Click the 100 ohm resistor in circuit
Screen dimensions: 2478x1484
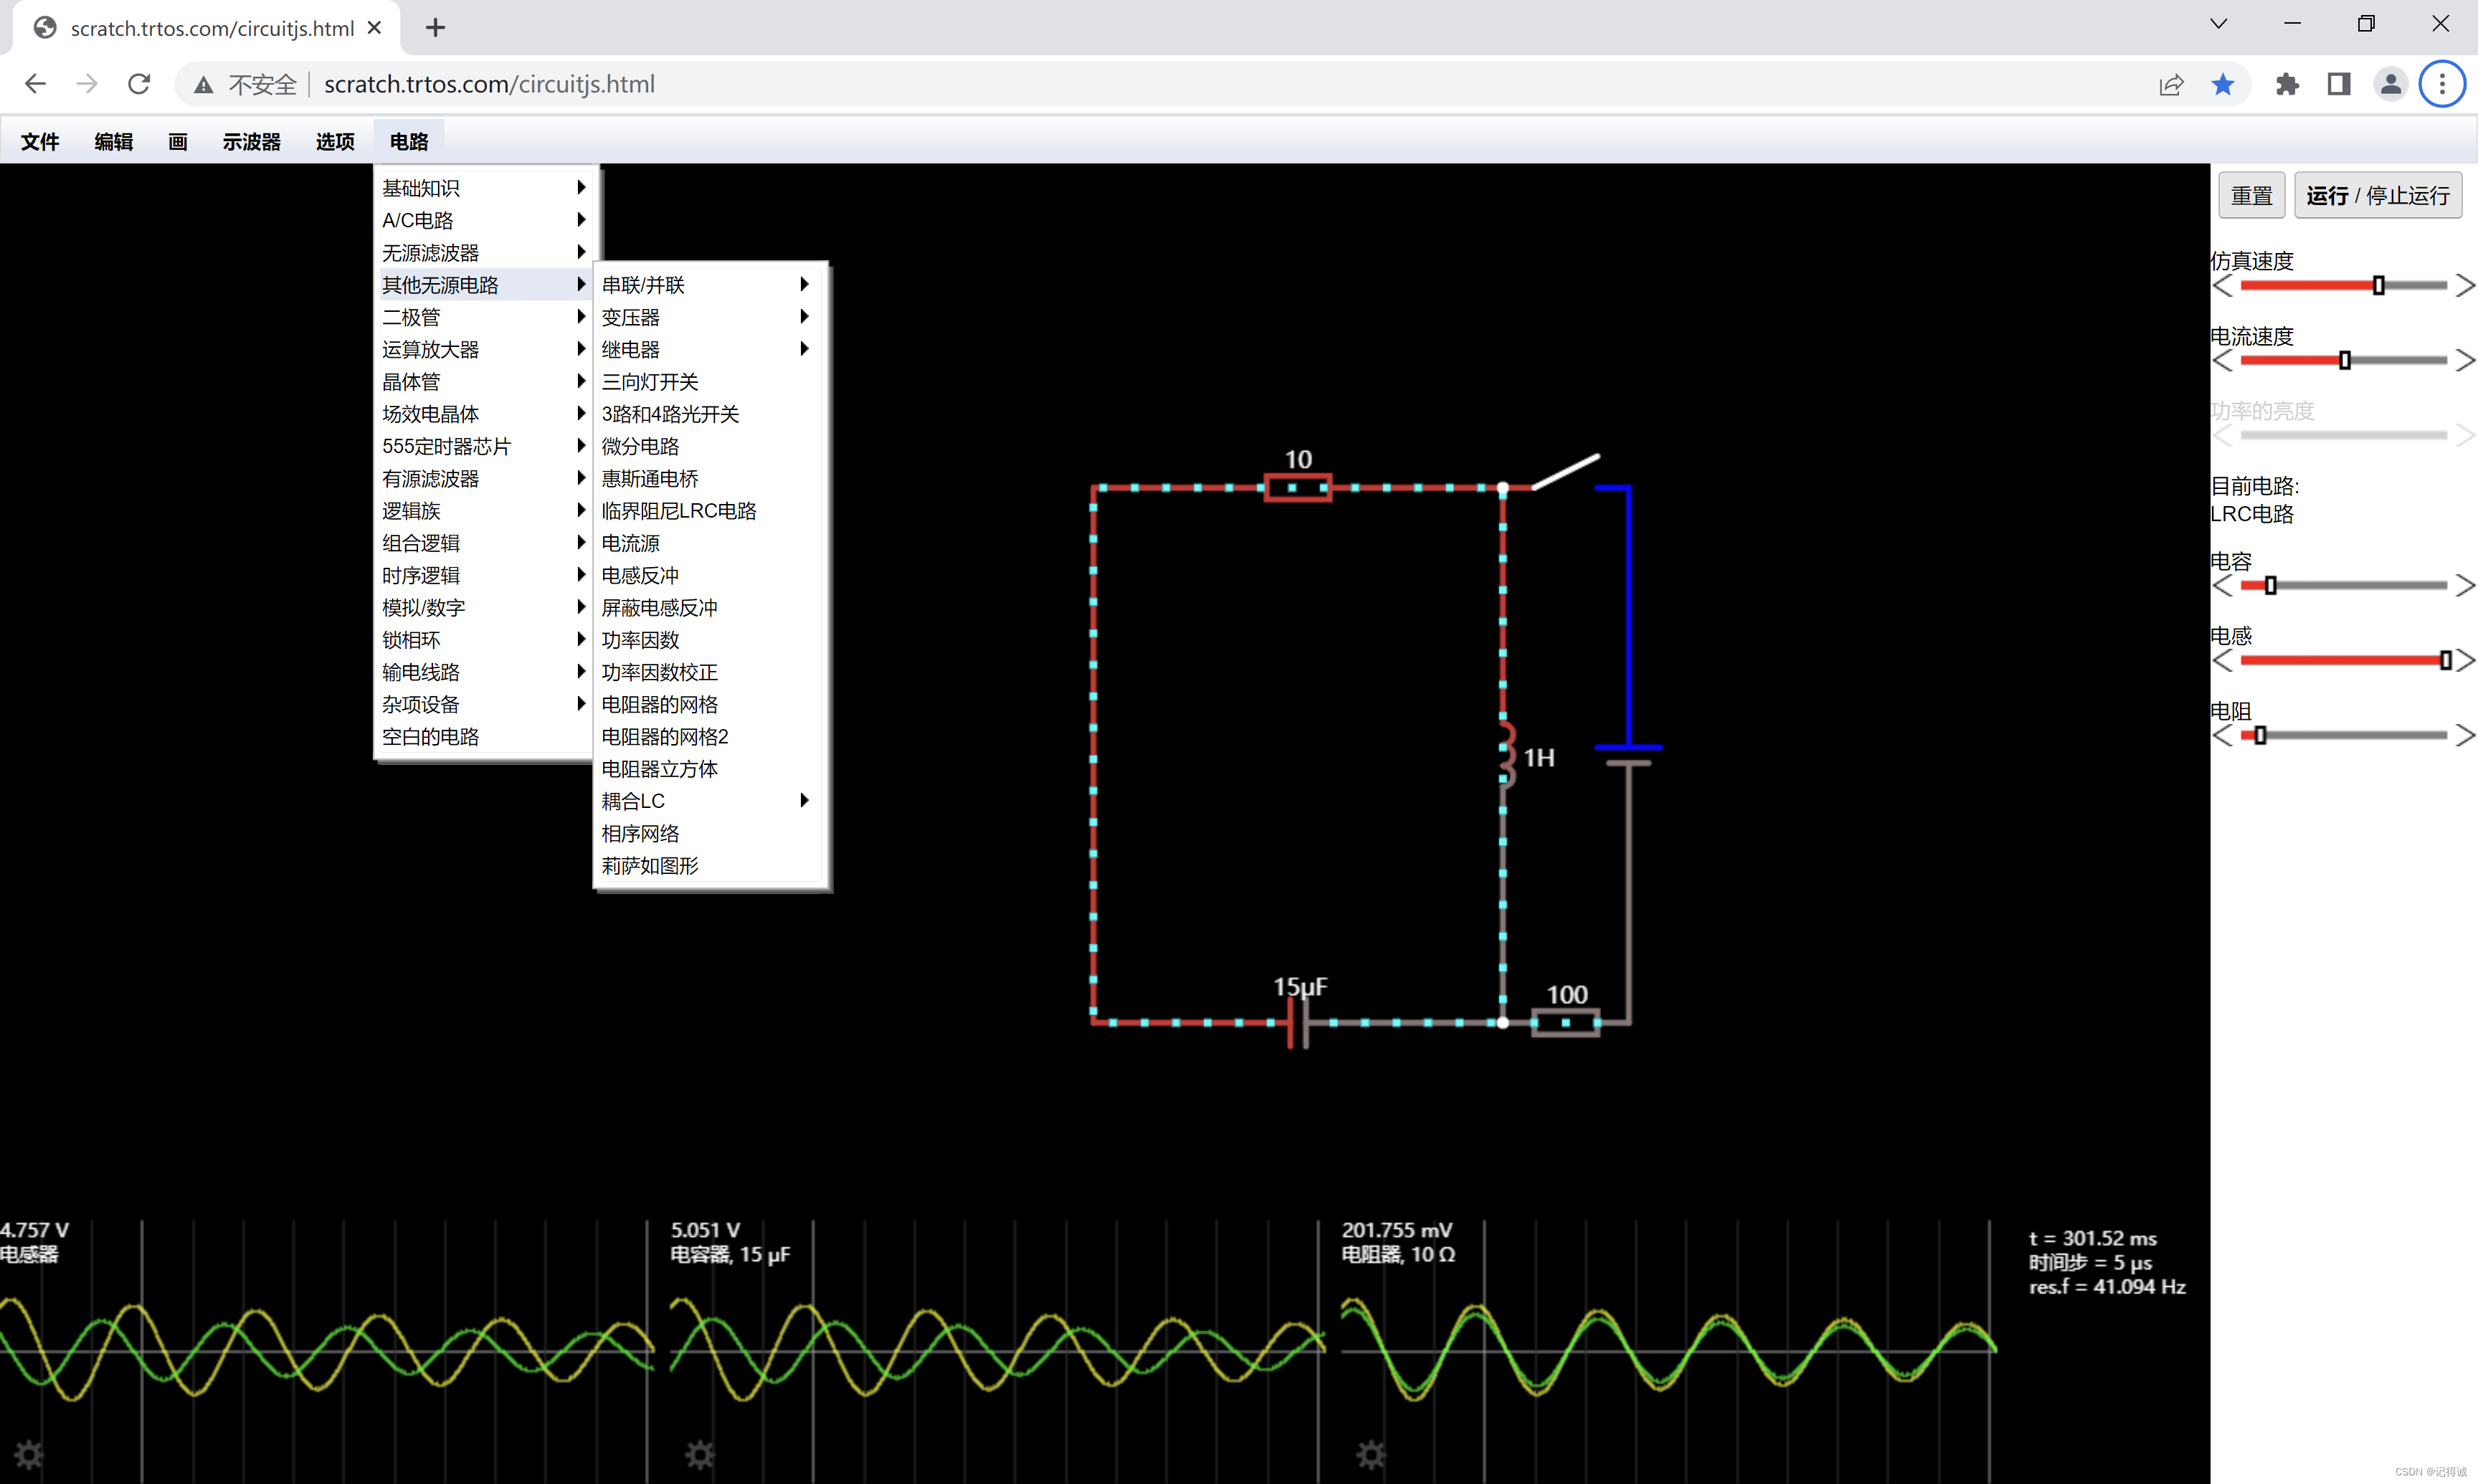pos(1565,1022)
